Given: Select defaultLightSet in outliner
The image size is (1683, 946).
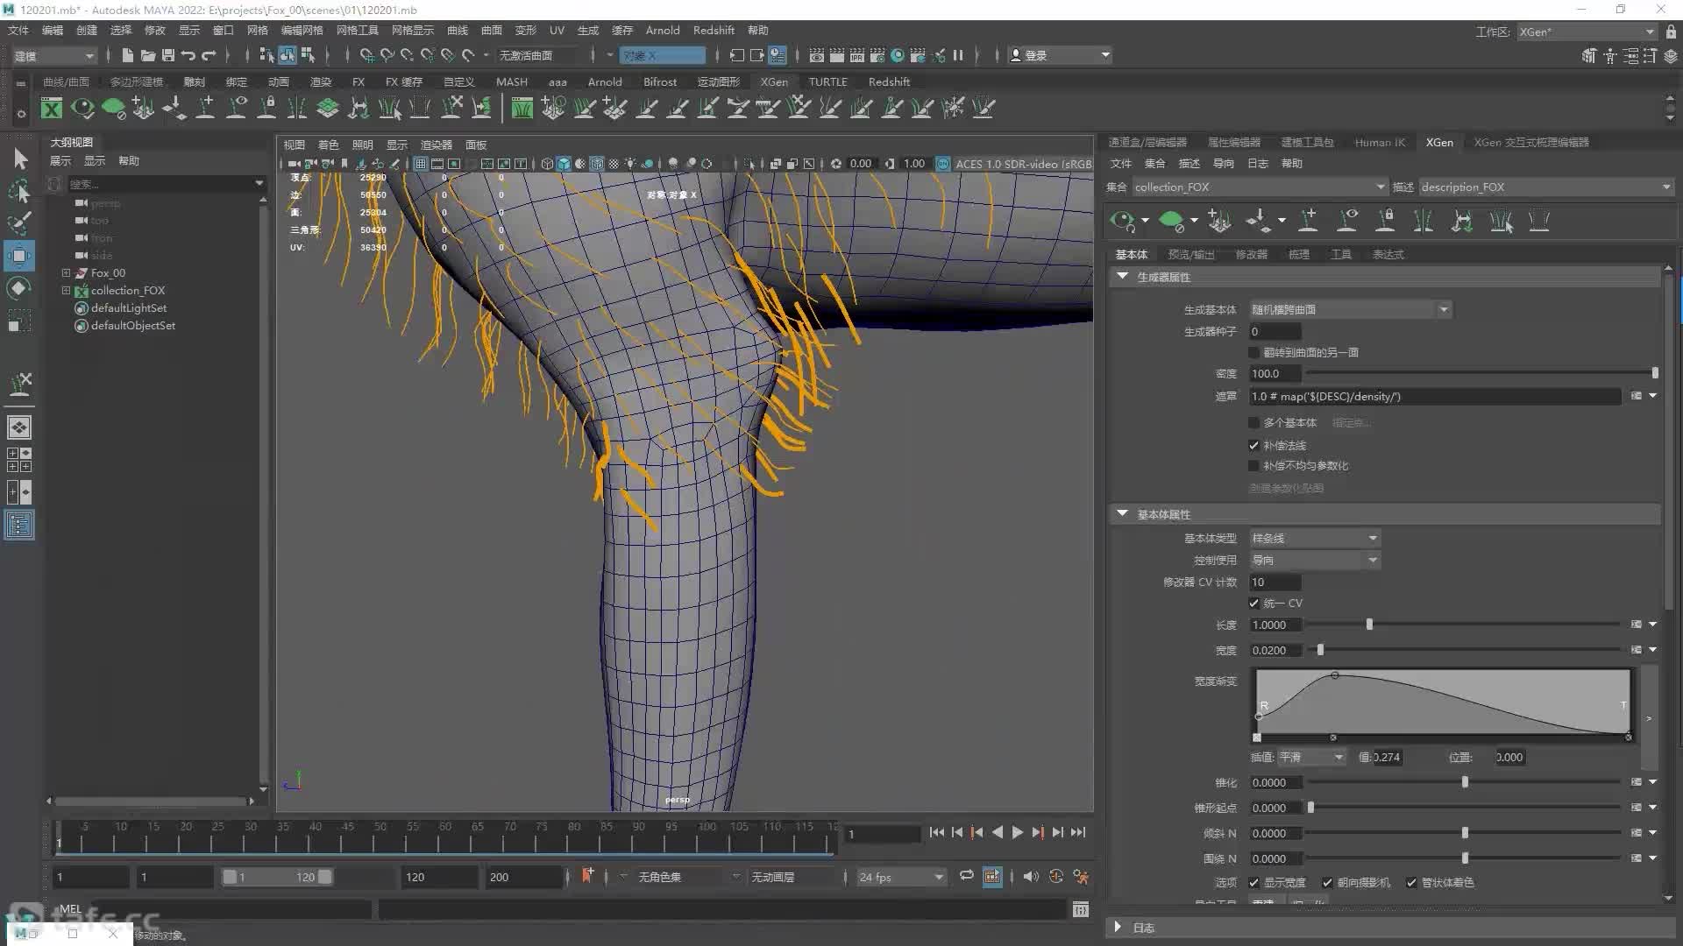Looking at the screenshot, I should point(128,307).
